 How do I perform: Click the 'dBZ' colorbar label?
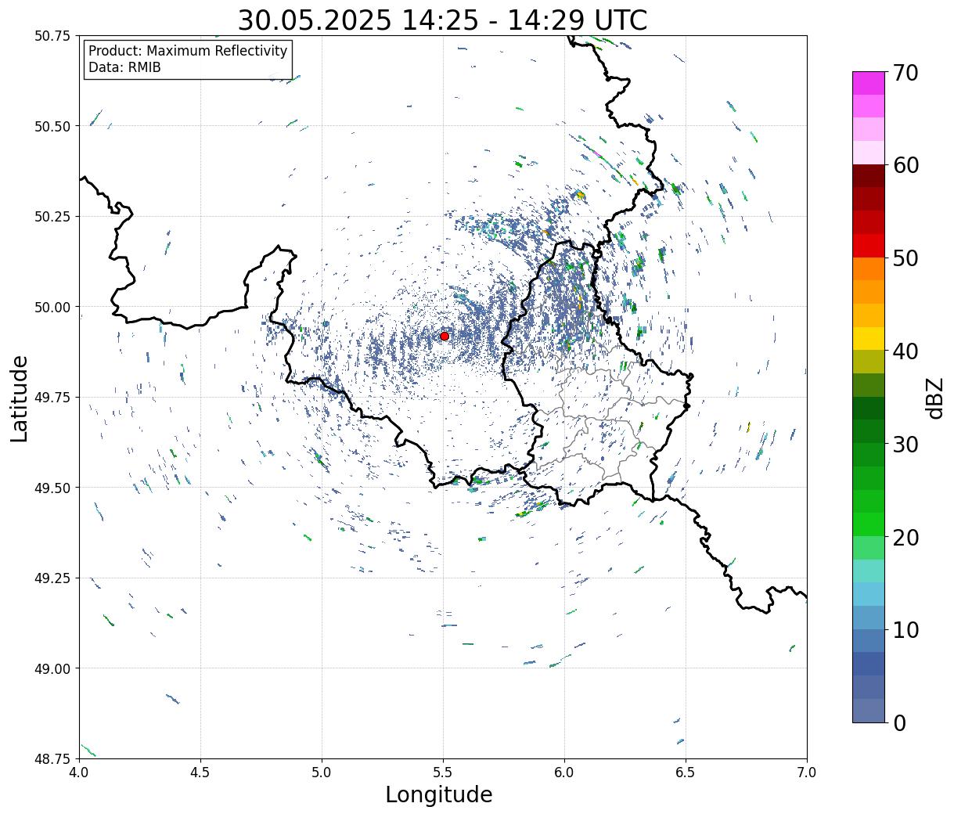[934, 398]
